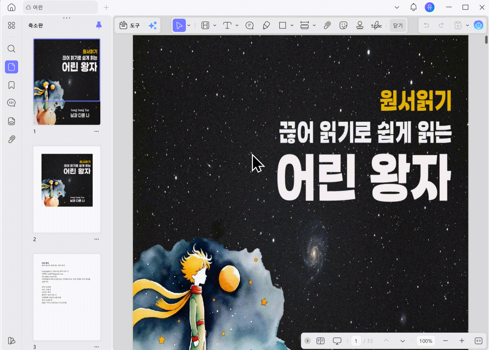The height and width of the screenshot is (350, 489).
Task: Select the measure ruler tool
Action: (x=305, y=25)
